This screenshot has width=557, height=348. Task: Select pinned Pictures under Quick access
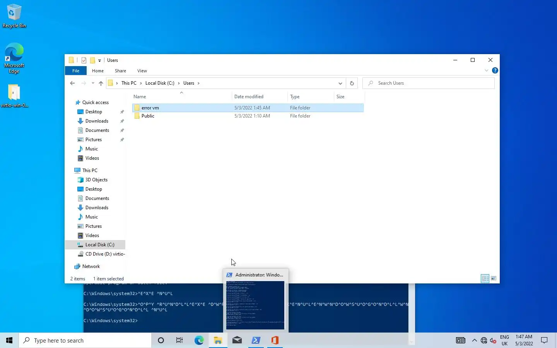94,140
